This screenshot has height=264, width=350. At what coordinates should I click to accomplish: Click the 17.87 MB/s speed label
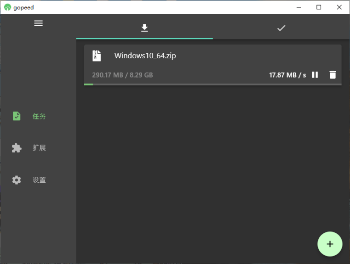pos(287,75)
